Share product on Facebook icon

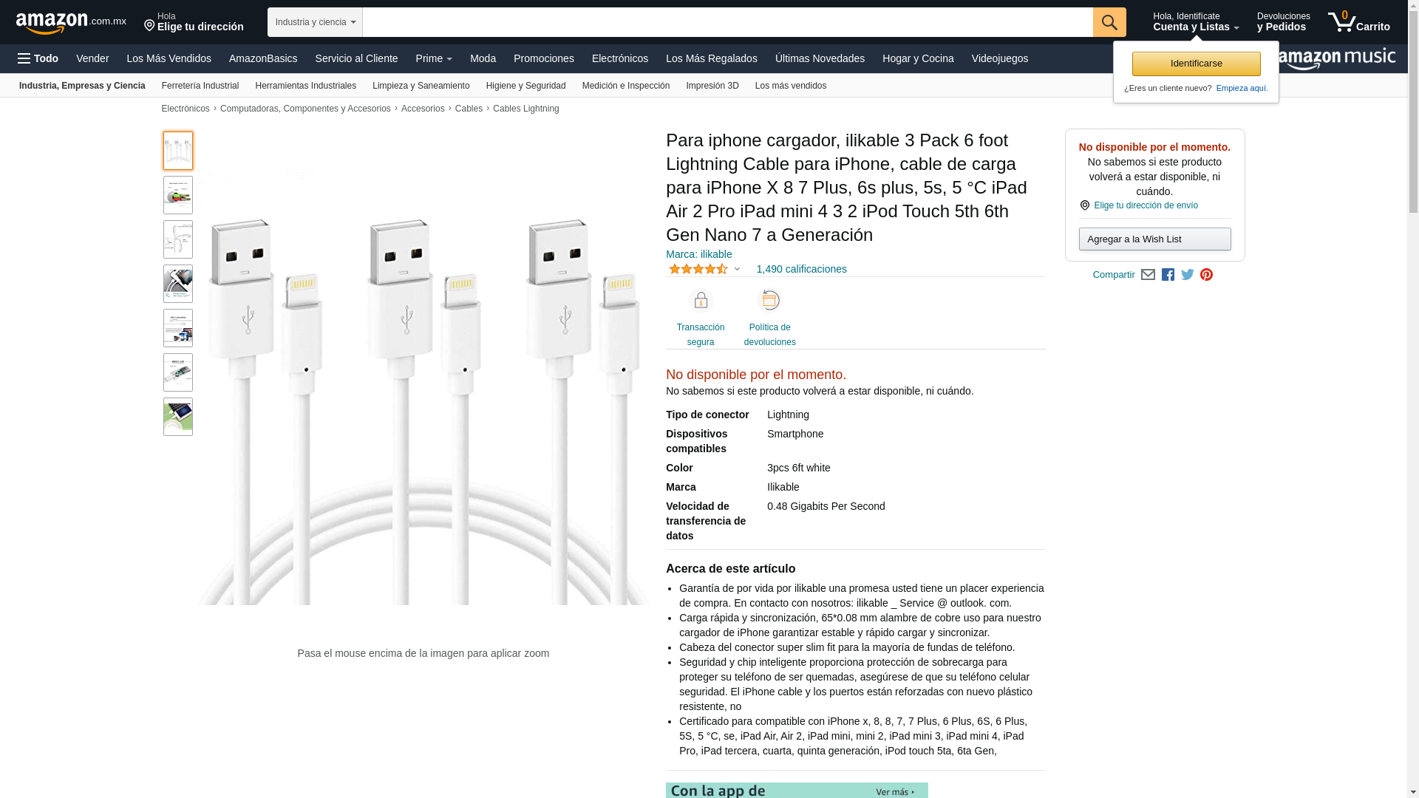[x=1168, y=275]
